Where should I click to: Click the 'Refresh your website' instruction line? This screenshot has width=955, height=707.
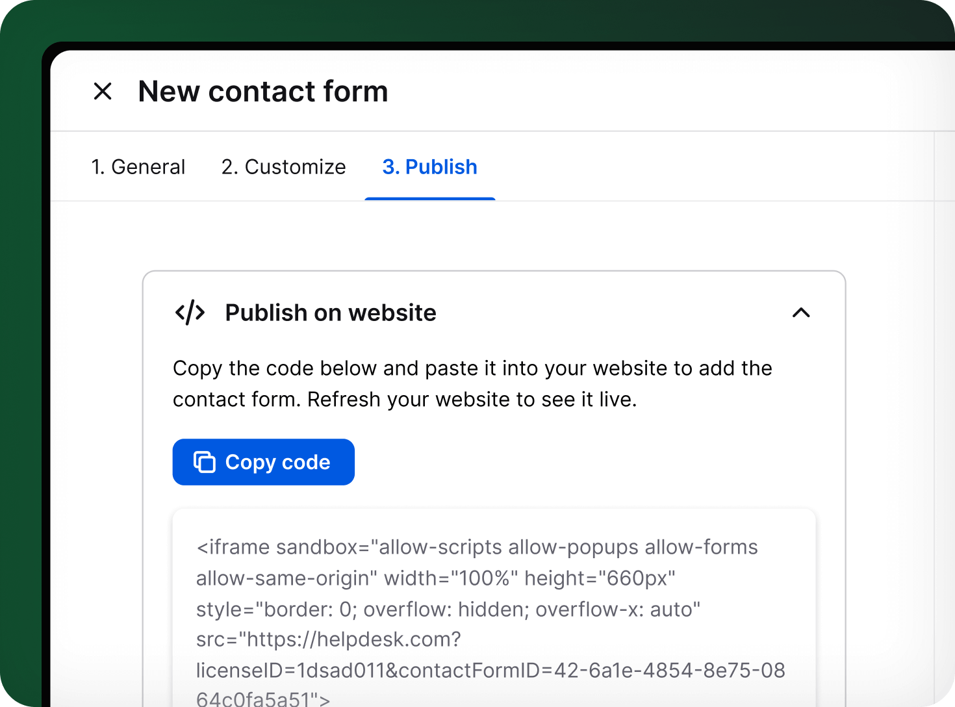[405, 400]
